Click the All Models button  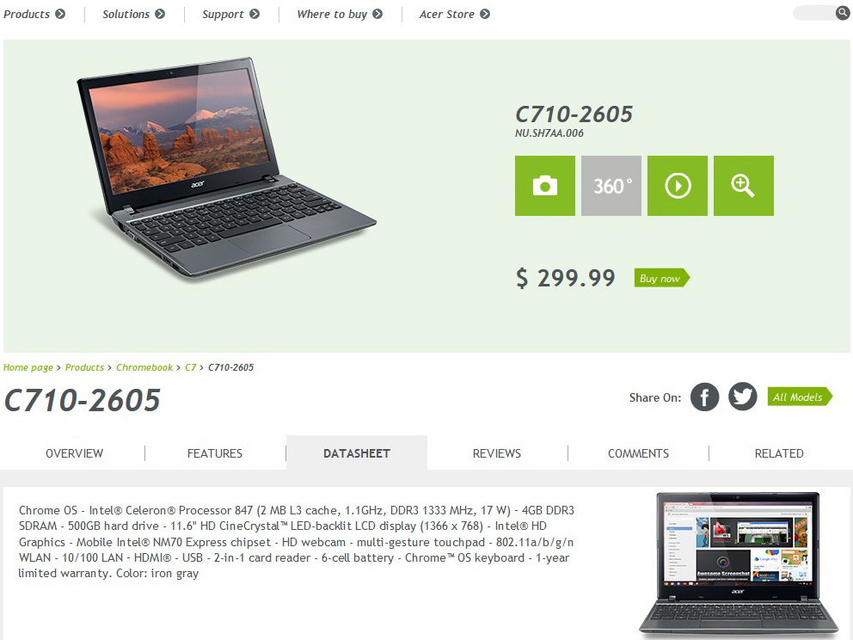click(800, 397)
